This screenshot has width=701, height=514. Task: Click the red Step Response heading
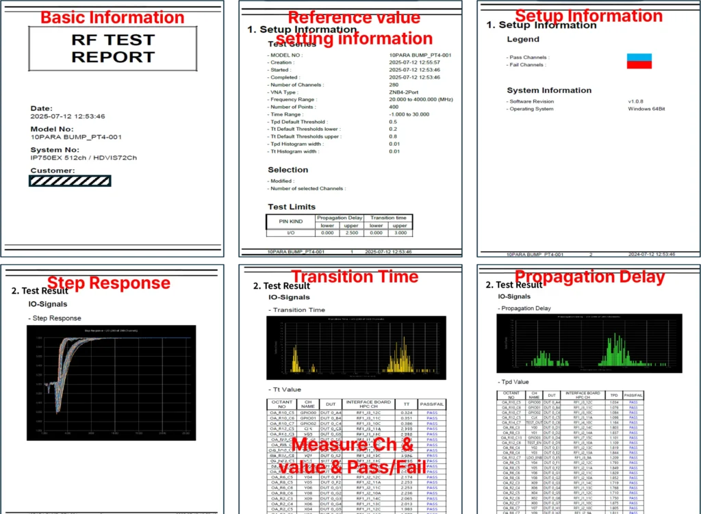coord(108,283)
